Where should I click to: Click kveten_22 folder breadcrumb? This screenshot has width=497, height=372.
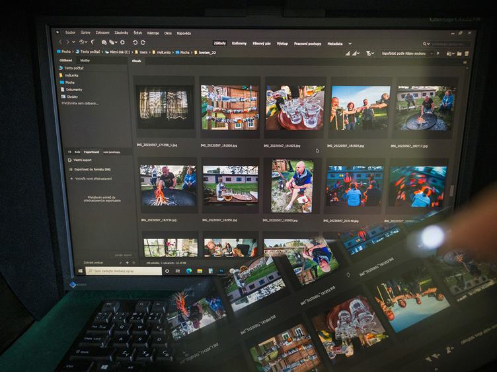pyautogui.click(x=205, y=53)
